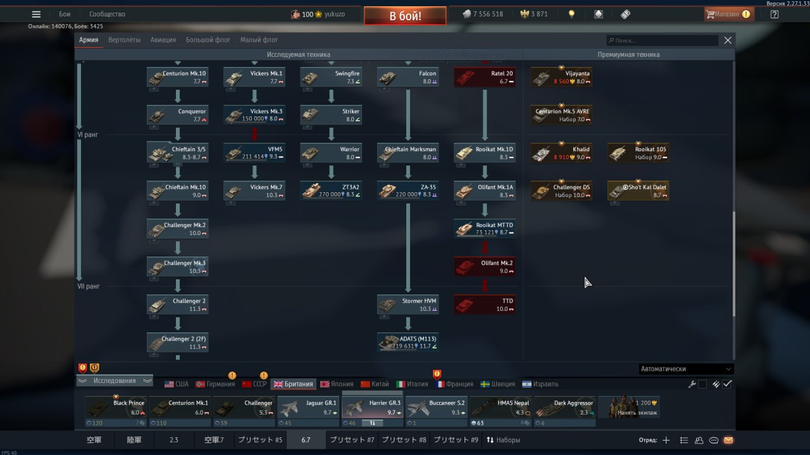Click the Silver Lions balance 7 556 518
Image resolution: width=810 pixels, height=455 pixels.
(x=482, y=14)
